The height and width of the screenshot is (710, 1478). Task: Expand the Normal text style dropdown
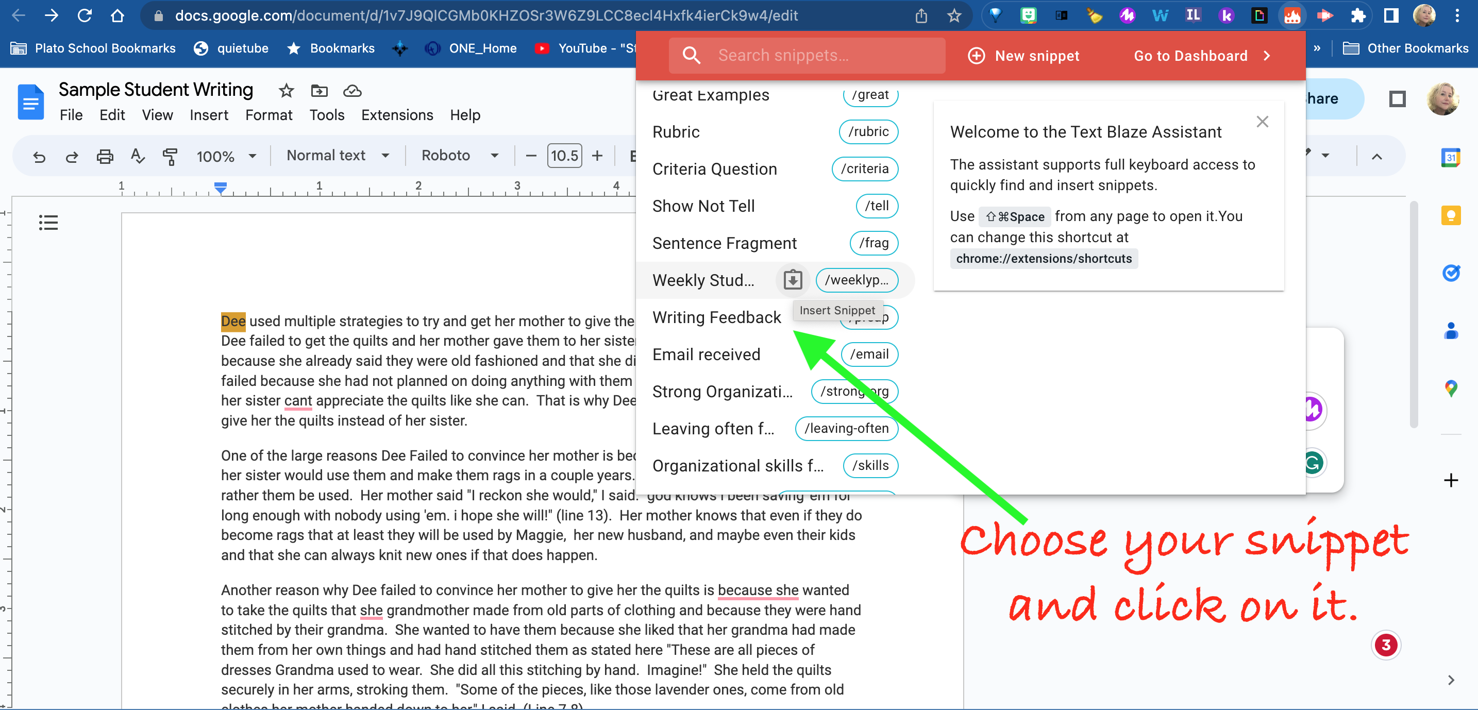(x=338, y=156)
